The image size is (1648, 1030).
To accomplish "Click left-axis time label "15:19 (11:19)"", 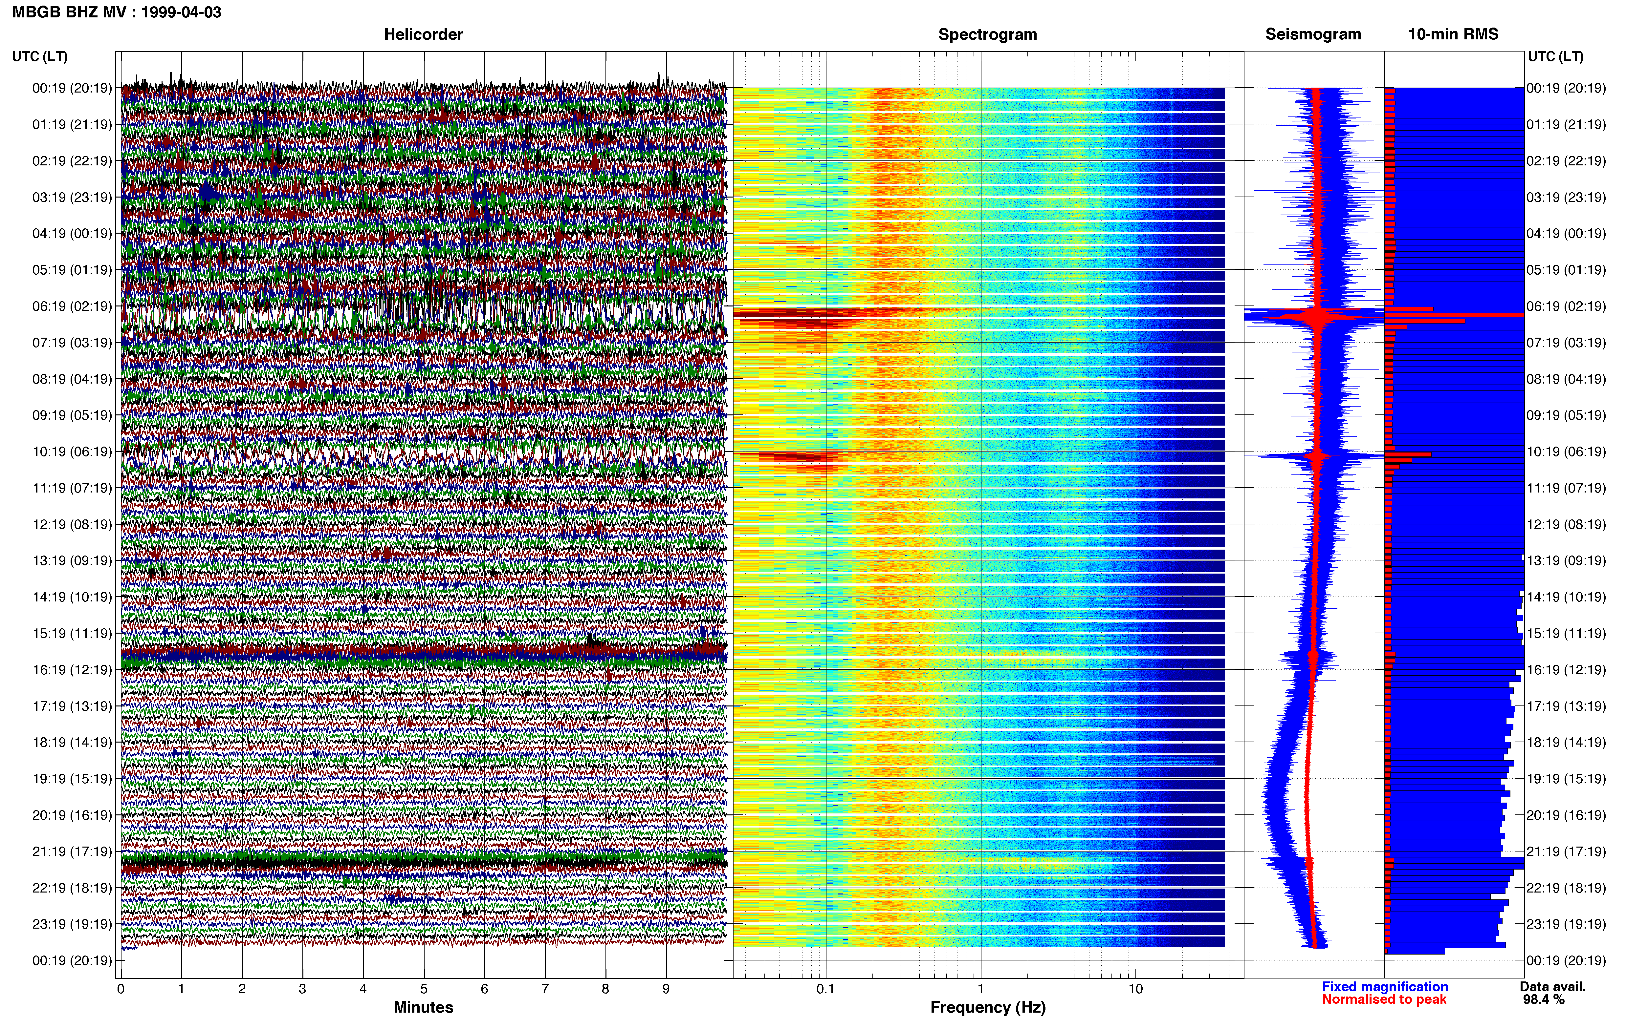I will [72, 634].
